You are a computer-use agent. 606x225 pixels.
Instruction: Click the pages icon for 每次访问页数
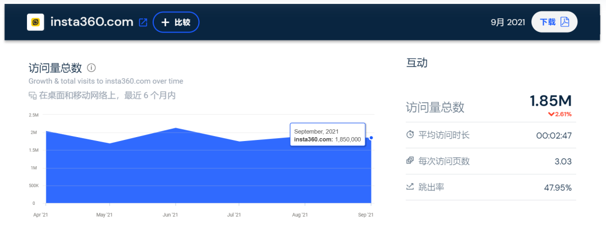(x=410, y=161)
